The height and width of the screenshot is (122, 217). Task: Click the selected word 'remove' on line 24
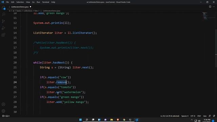(61, 82)
